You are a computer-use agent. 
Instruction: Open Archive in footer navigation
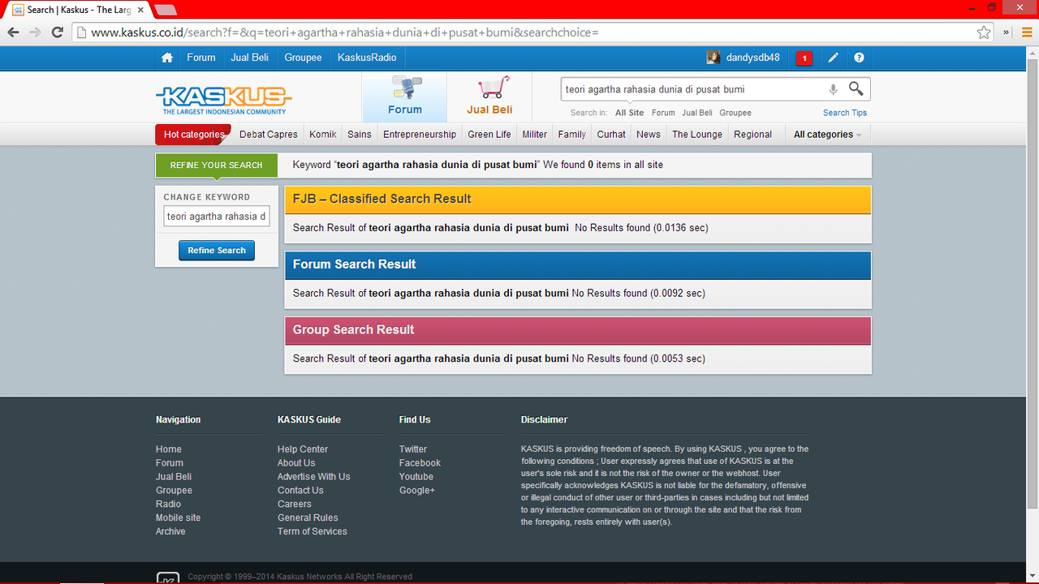point(170,531)
